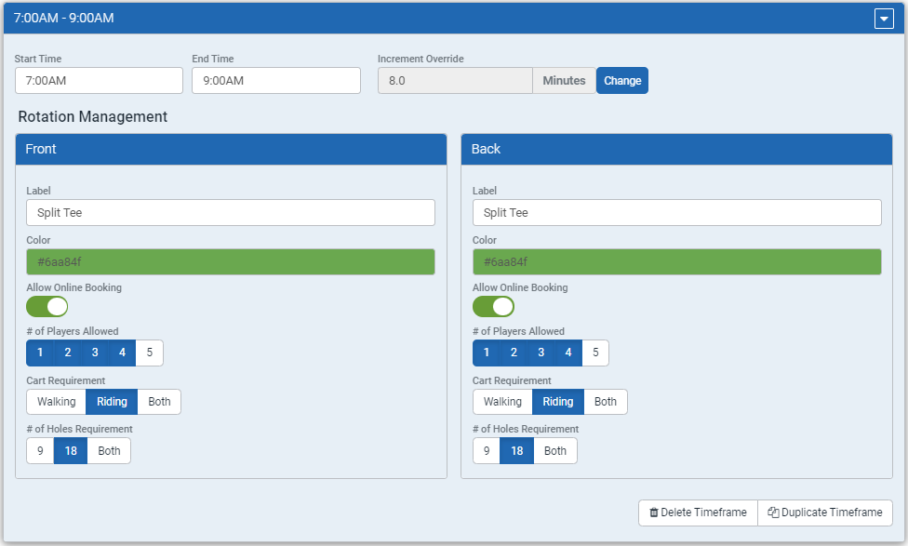Click the Increment Override value field

[455, 81]
